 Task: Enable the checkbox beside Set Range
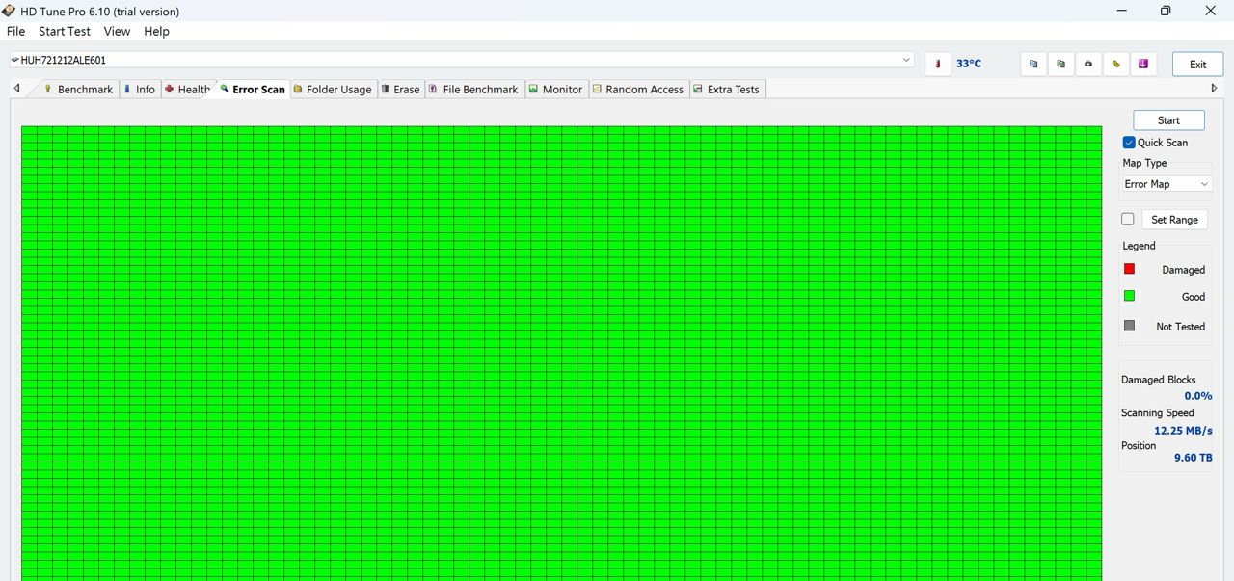click(1128, 220)
